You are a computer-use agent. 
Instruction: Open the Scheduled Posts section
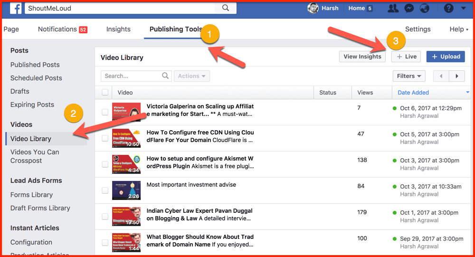pos(36,78)
